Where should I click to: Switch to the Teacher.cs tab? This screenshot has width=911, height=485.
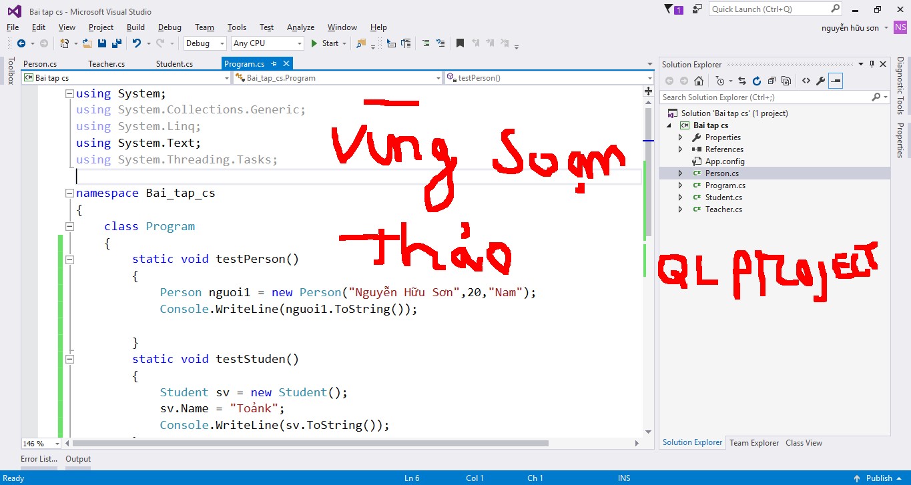click(107, 64)
